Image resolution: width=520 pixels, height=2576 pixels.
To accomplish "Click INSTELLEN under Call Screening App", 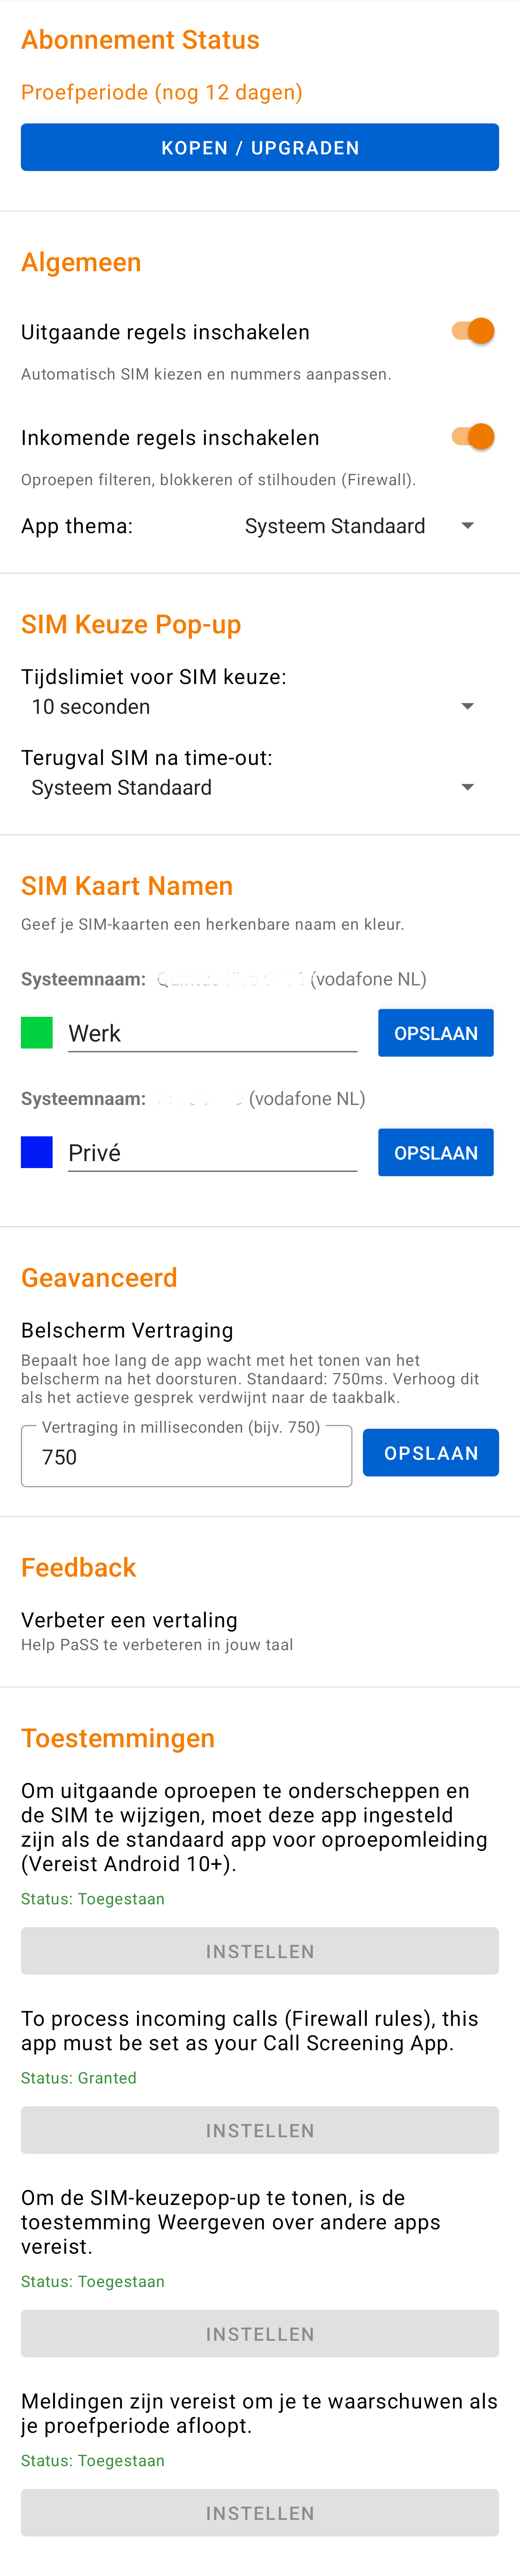I will point(259,2130).
